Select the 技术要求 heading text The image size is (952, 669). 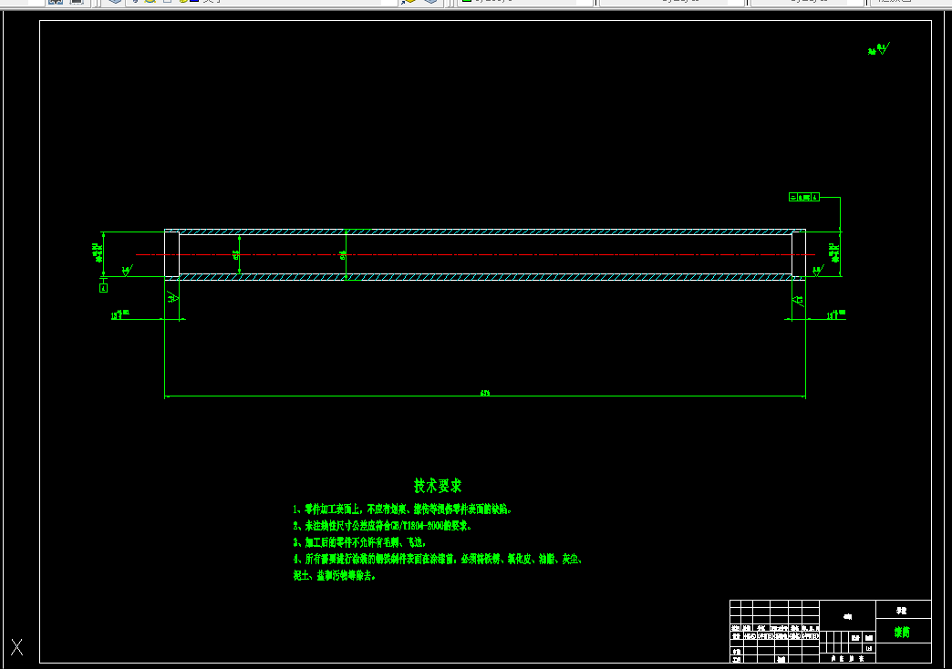point(438,486)
